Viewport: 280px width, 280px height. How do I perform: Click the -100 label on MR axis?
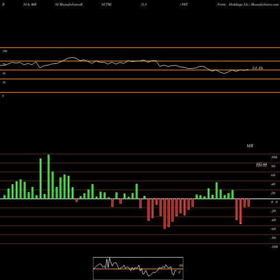pos(274,247)
